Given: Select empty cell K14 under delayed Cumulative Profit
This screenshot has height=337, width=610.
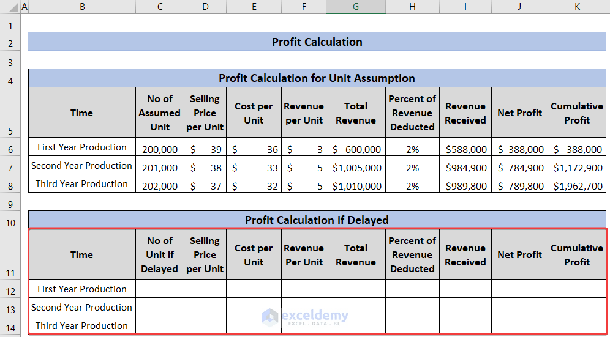Looking at the screenshot, I should point(577,325).
